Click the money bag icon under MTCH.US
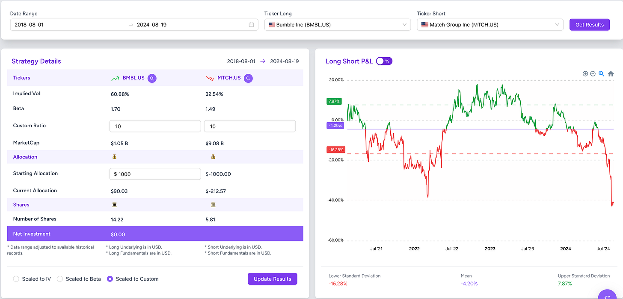 (213, 157)
